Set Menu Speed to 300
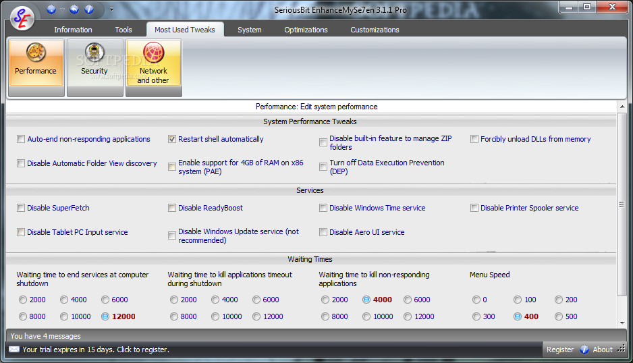This screenshot has width=633, height=363. [x=476, y=316]
